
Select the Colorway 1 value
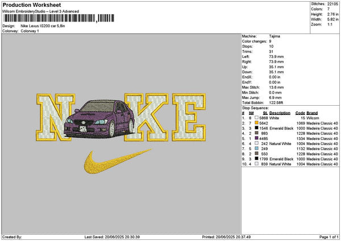tap(30, 31)
